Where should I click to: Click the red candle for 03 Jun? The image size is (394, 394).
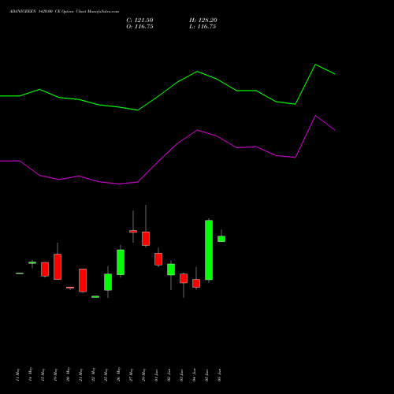click(184, 278)
